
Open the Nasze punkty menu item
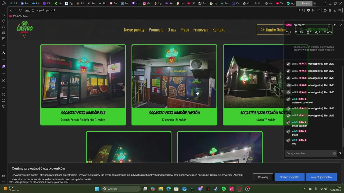click(134, 30)
